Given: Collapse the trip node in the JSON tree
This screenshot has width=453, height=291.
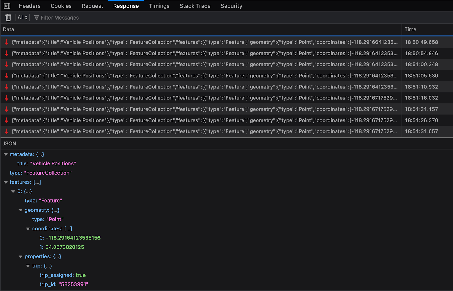Looking at the screenshot, I should (x=28, y=266).
